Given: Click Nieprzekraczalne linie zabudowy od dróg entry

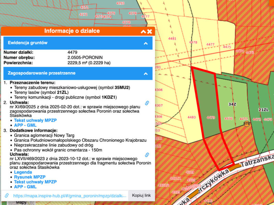Looking at the screenshot, I should [54, 145].
